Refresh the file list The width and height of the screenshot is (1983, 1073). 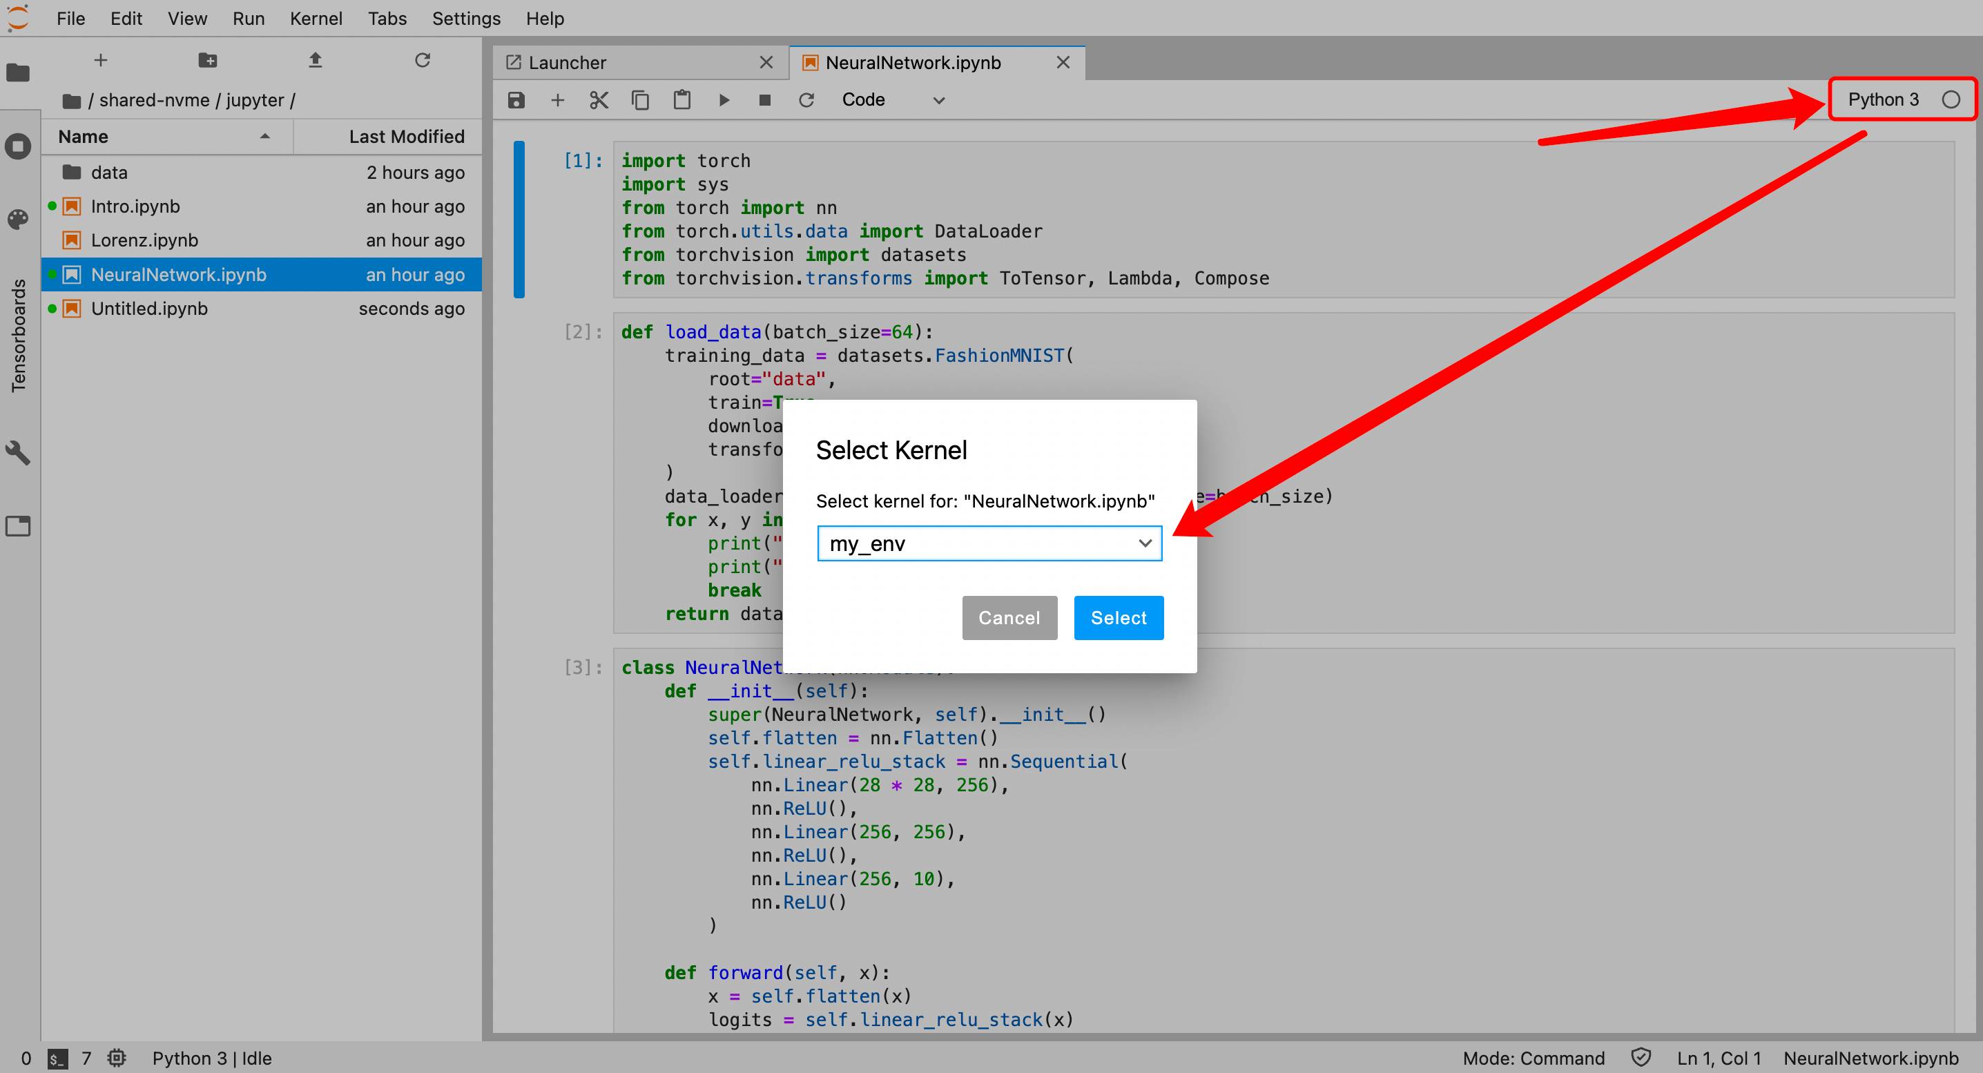423,60
